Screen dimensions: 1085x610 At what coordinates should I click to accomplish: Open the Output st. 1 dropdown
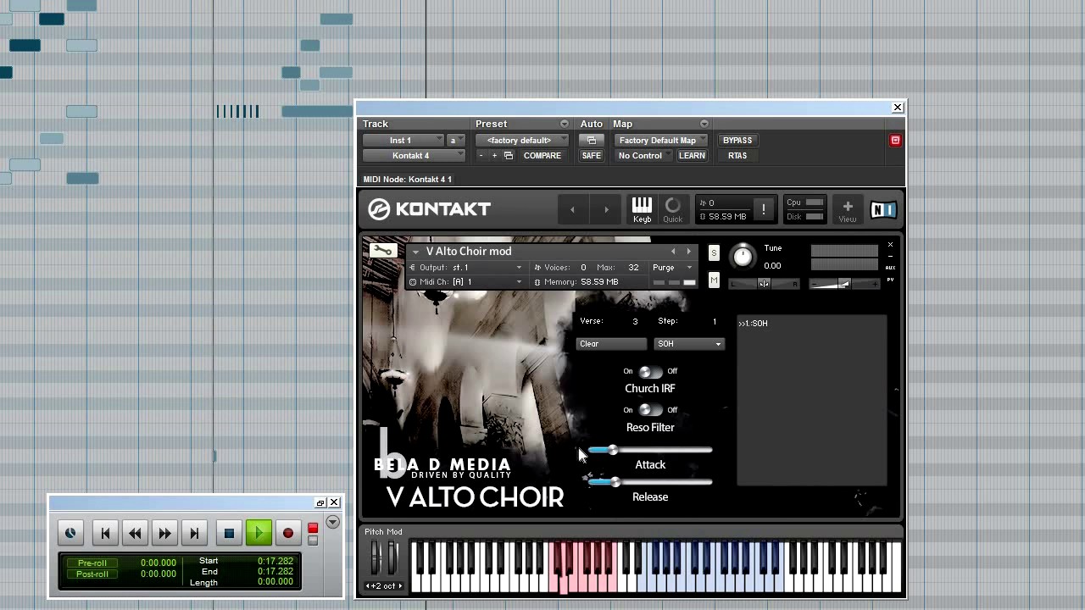[465, 268]
